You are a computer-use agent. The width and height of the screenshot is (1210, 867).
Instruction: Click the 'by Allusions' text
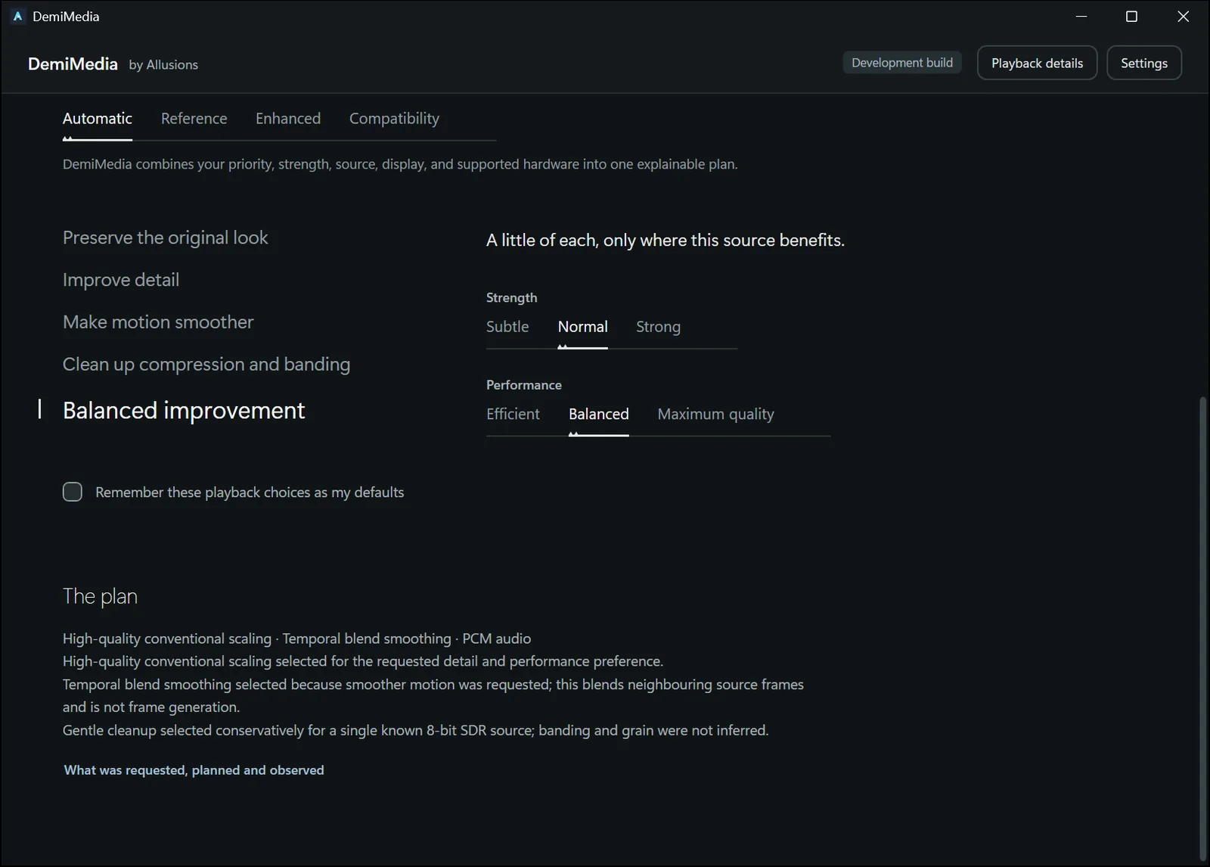point(163,65)
